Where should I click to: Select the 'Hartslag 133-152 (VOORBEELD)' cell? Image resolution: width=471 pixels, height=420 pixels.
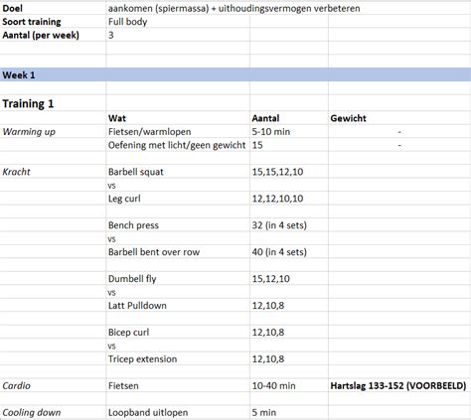pyautogui.click(x=399, y=385)
